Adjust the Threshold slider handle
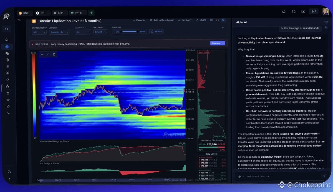333x192 pixels. point(137,32)
